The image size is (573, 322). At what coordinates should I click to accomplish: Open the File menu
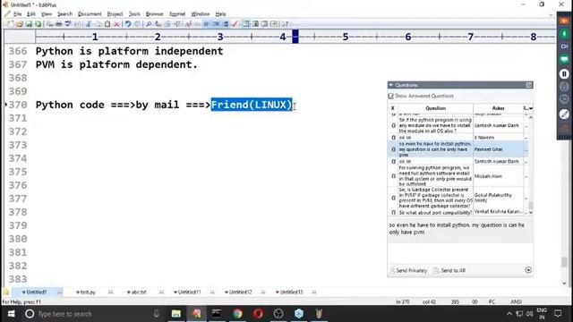pyautogui.click(x=17, y=14)
